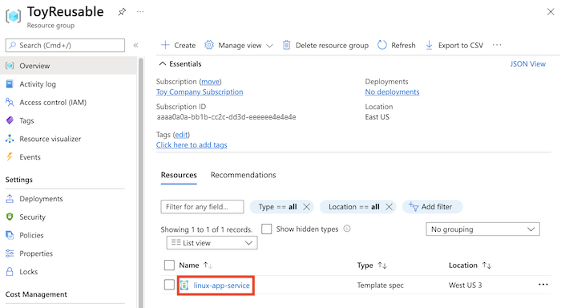Screen dimensions: 561x308
Task: Collapse the Essentials section
Action: 180,63
